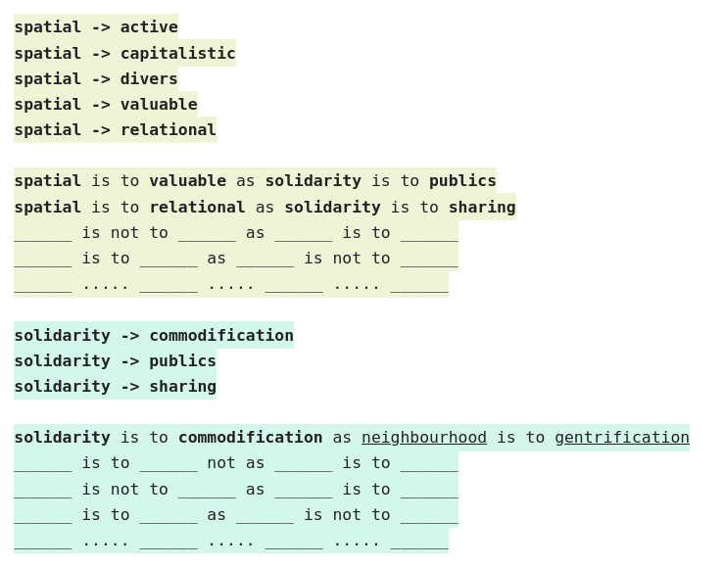Image resolution: width=725 pixels, height=568 pixels.
Task: Click bold word sharing in relational analogy
Action: (482, 207)
